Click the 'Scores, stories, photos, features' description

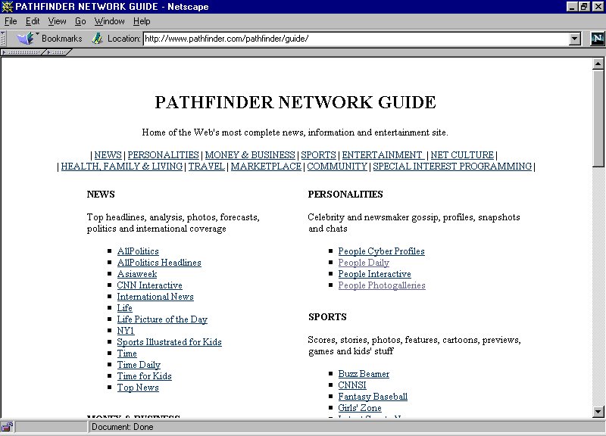tap(414, 346)
